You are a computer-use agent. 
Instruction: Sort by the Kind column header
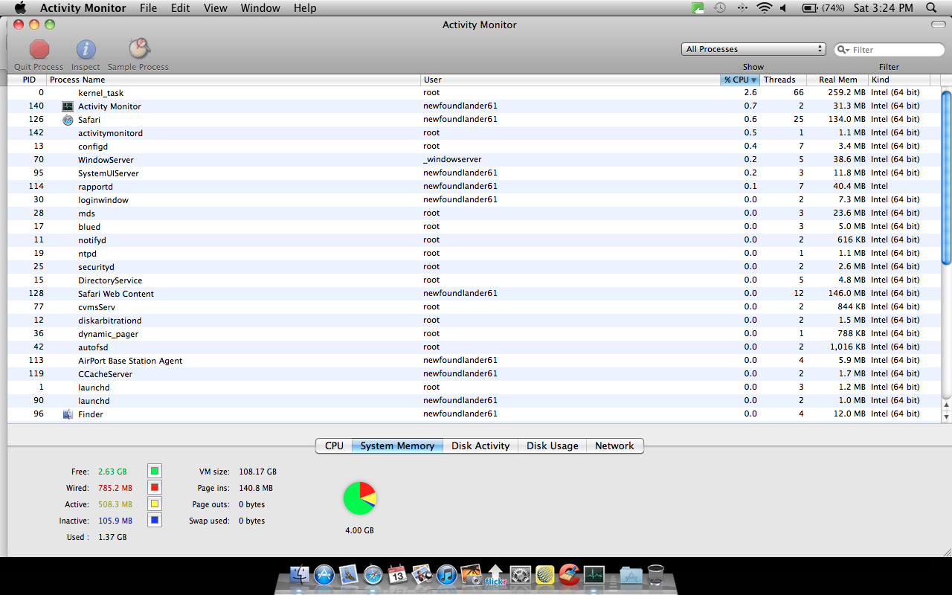pos(899,80)
